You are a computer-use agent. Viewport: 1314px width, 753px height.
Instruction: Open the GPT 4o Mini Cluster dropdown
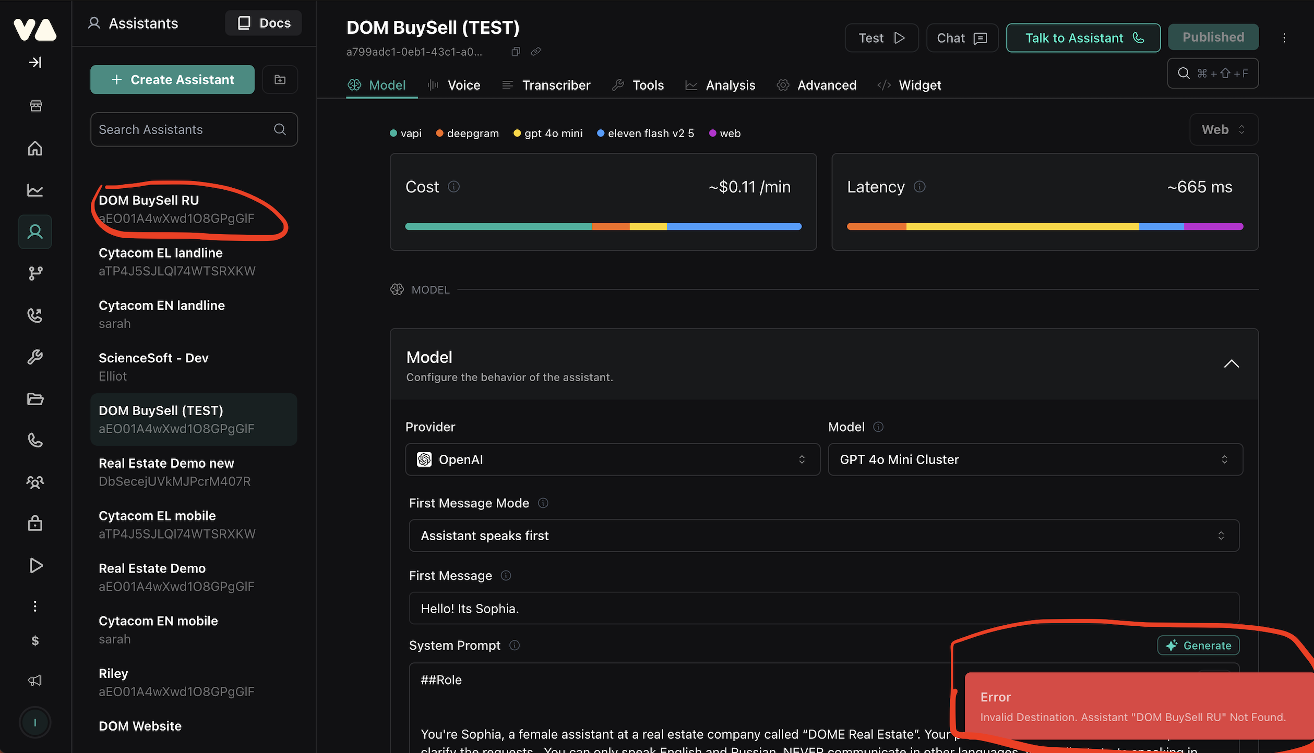(x=1035, y=459)
